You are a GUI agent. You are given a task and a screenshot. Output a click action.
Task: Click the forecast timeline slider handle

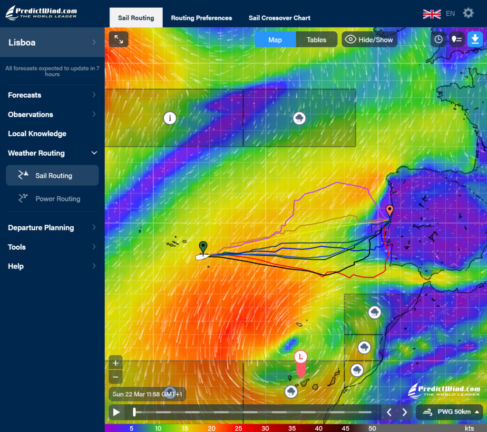[x=134, y=412]
